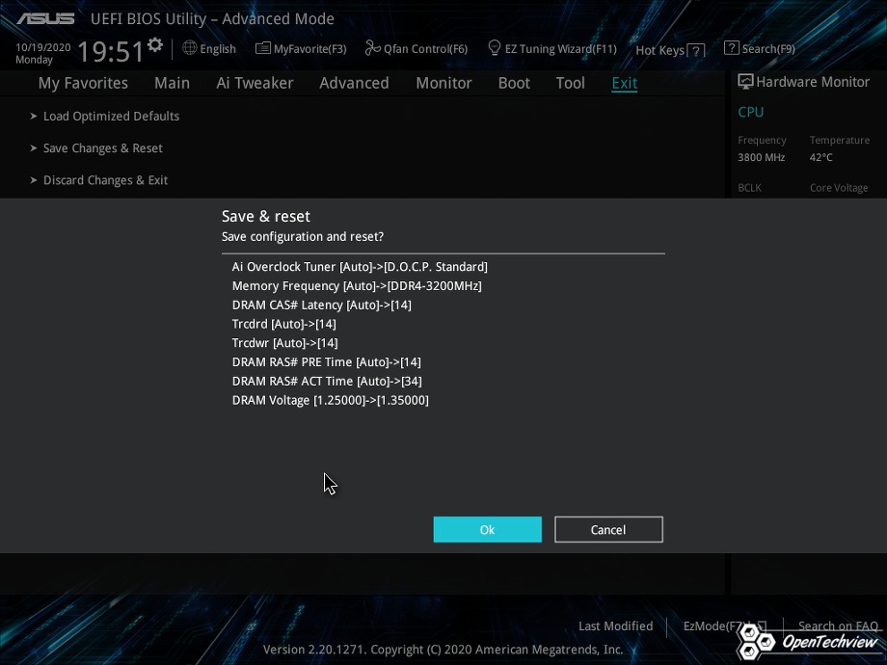Click the Search(F9) question mark icon

point(731,48)
